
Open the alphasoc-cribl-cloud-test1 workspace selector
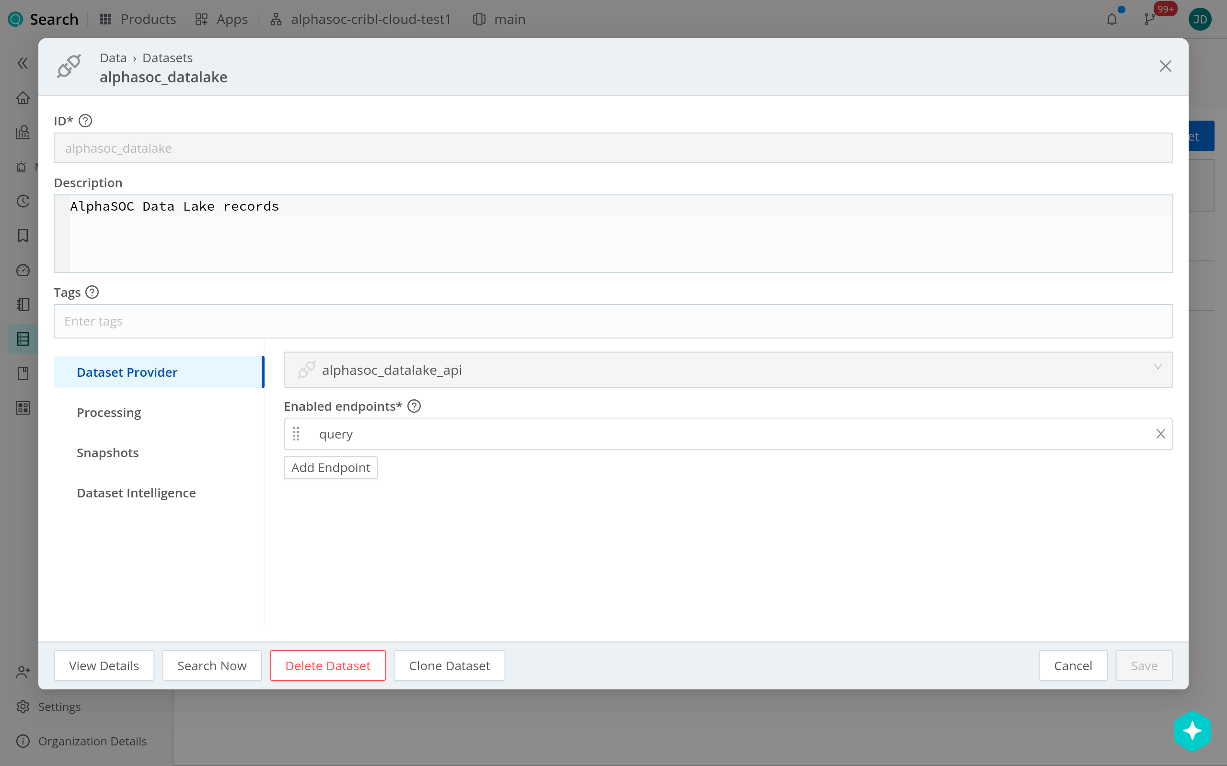coord(360,19)
